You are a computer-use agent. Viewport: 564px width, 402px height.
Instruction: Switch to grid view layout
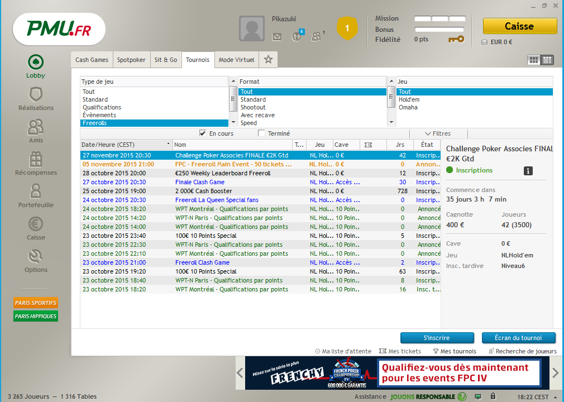(x=534, y=60)
